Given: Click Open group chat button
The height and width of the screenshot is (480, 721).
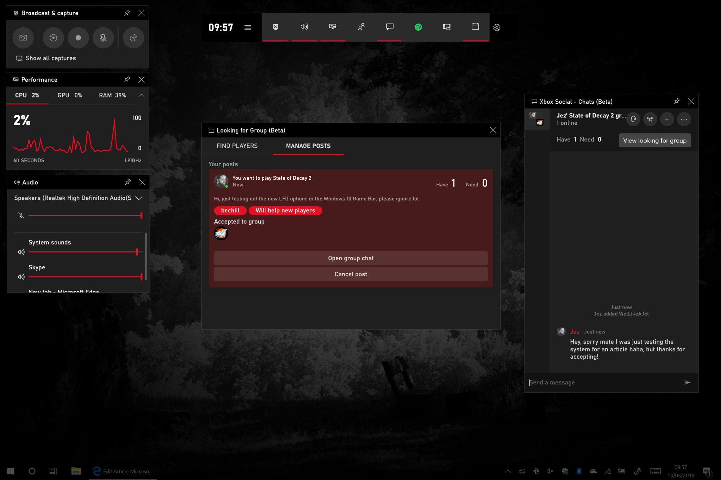Looking at the screenshot, I should click(351, 258).
